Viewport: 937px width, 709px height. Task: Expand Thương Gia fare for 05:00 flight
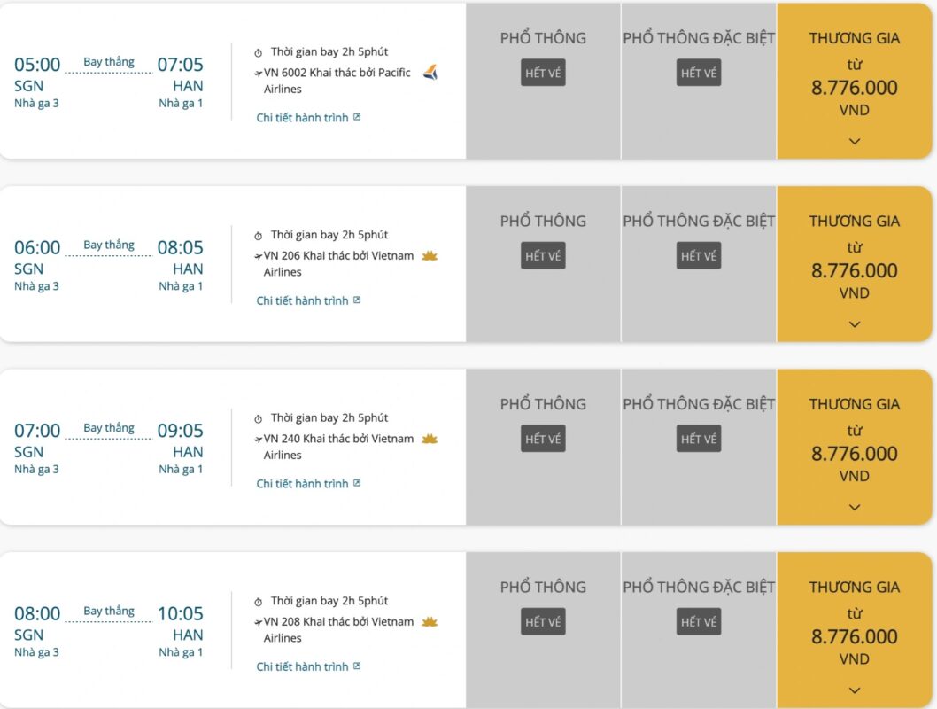855,142
